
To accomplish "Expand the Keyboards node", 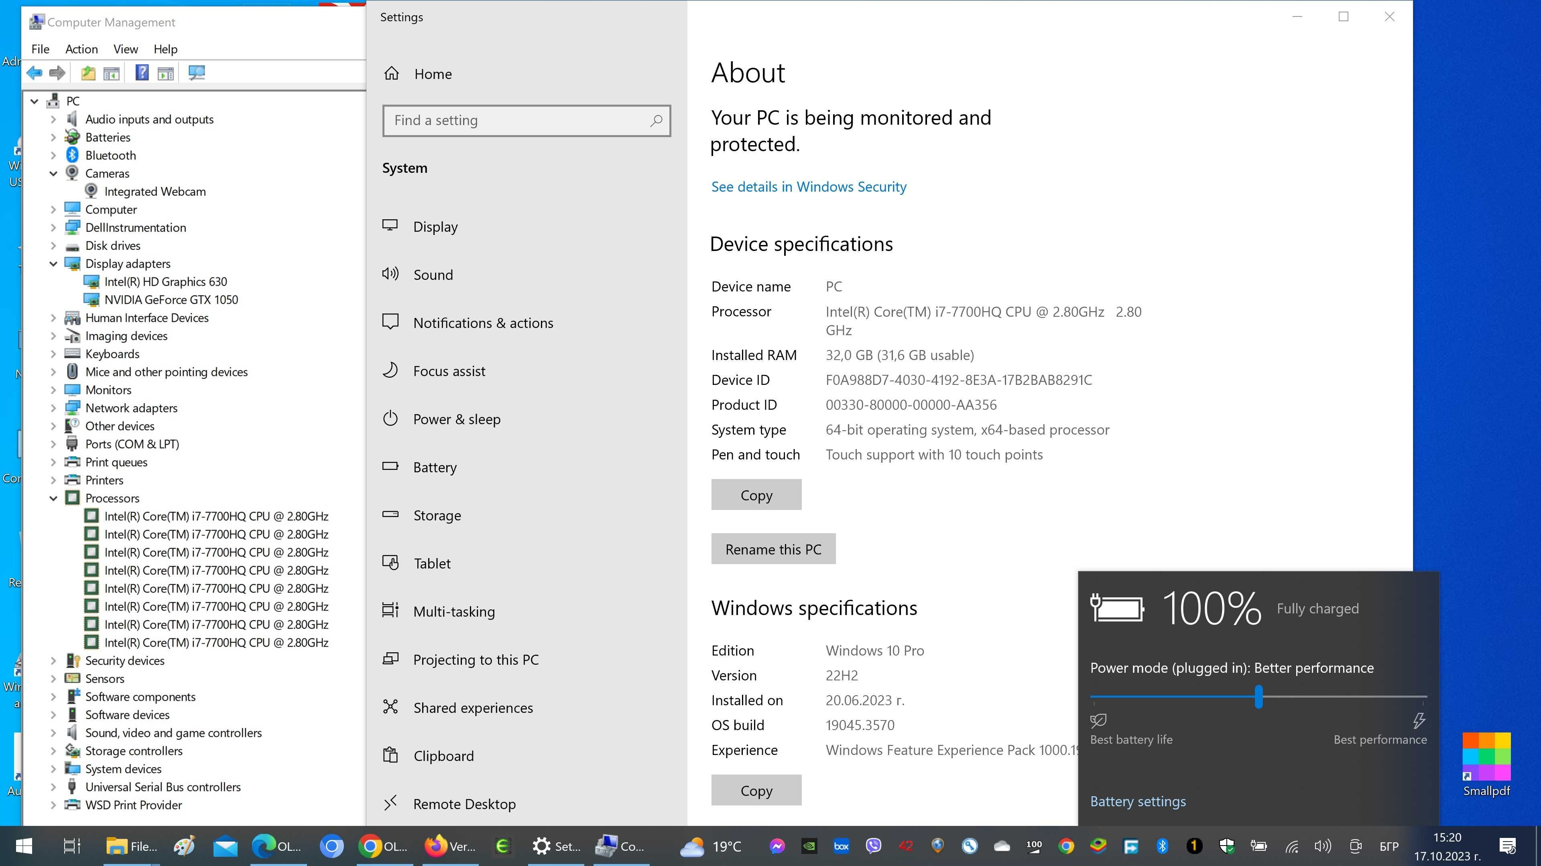I will tap(53, 354).
